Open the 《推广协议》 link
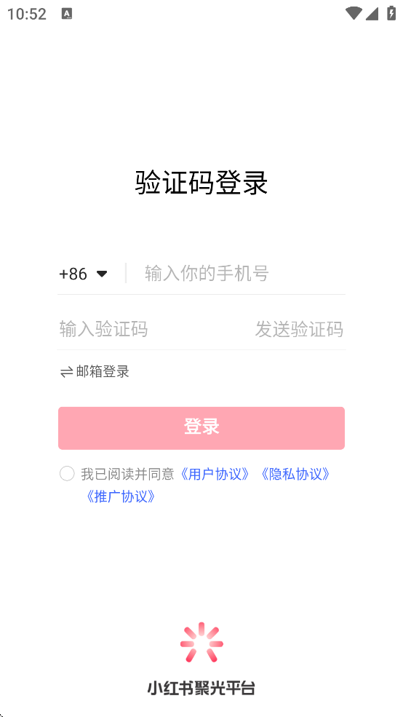403x717 pixels. tap(121, 496)
